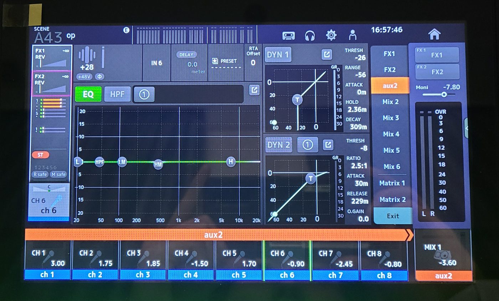Select the H band handle on EQ graph

[231, 162]
